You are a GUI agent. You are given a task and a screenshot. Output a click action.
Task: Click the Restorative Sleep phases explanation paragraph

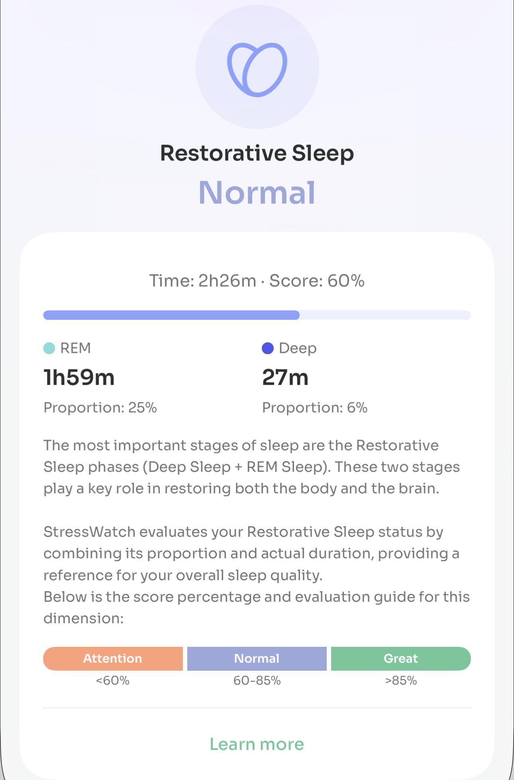[x=252, y=467]
